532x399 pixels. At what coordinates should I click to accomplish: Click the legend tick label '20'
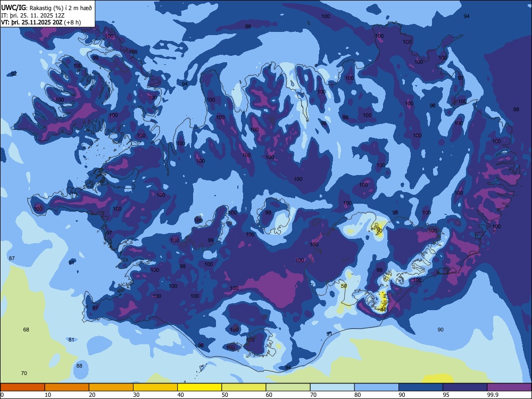pyautogui.click(x=92, y=395)
